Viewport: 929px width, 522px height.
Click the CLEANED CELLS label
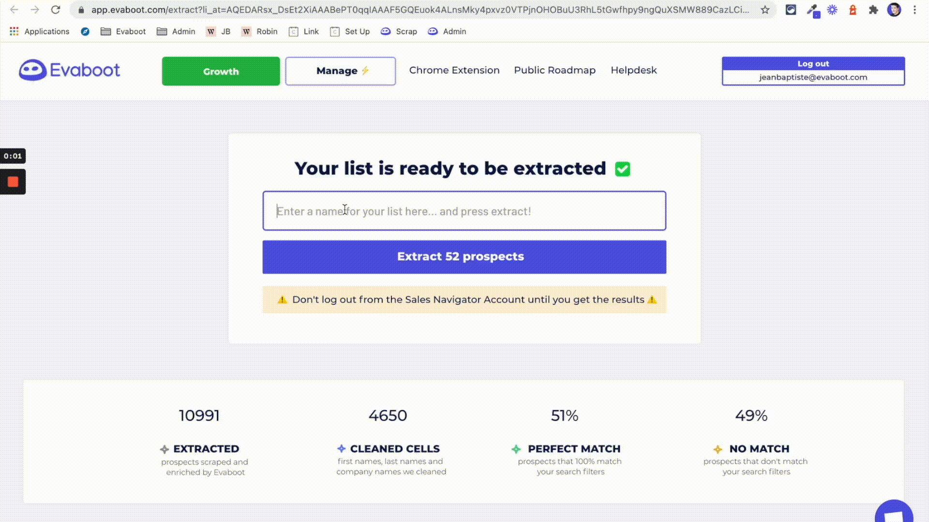[x=395, y=449]
